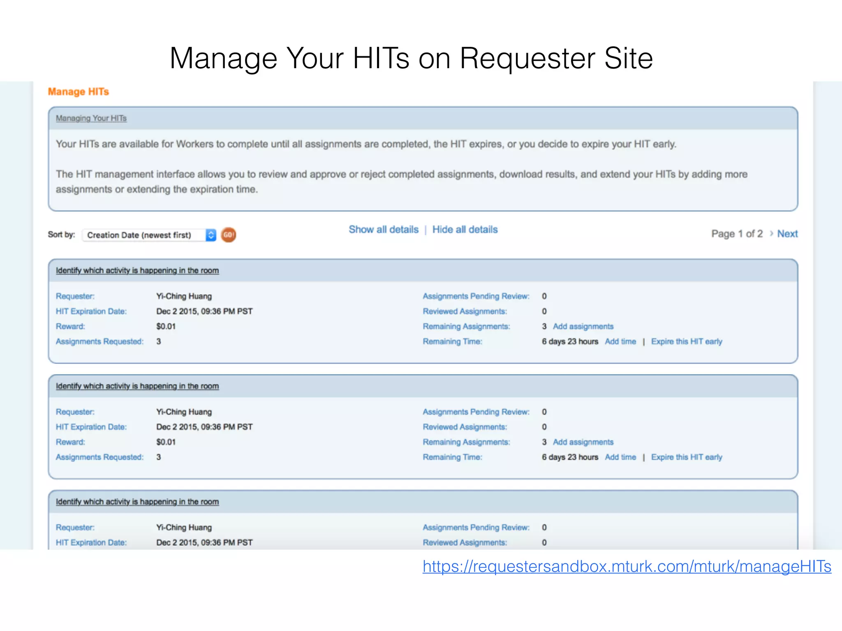Click Yi-Ching Huang in third HIT

184,527
